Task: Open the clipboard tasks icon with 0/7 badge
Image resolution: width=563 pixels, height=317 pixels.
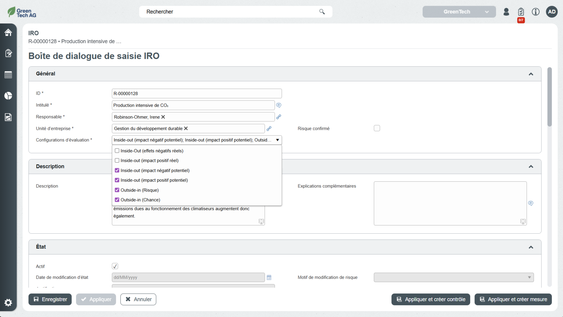Action: coord(521,12)
